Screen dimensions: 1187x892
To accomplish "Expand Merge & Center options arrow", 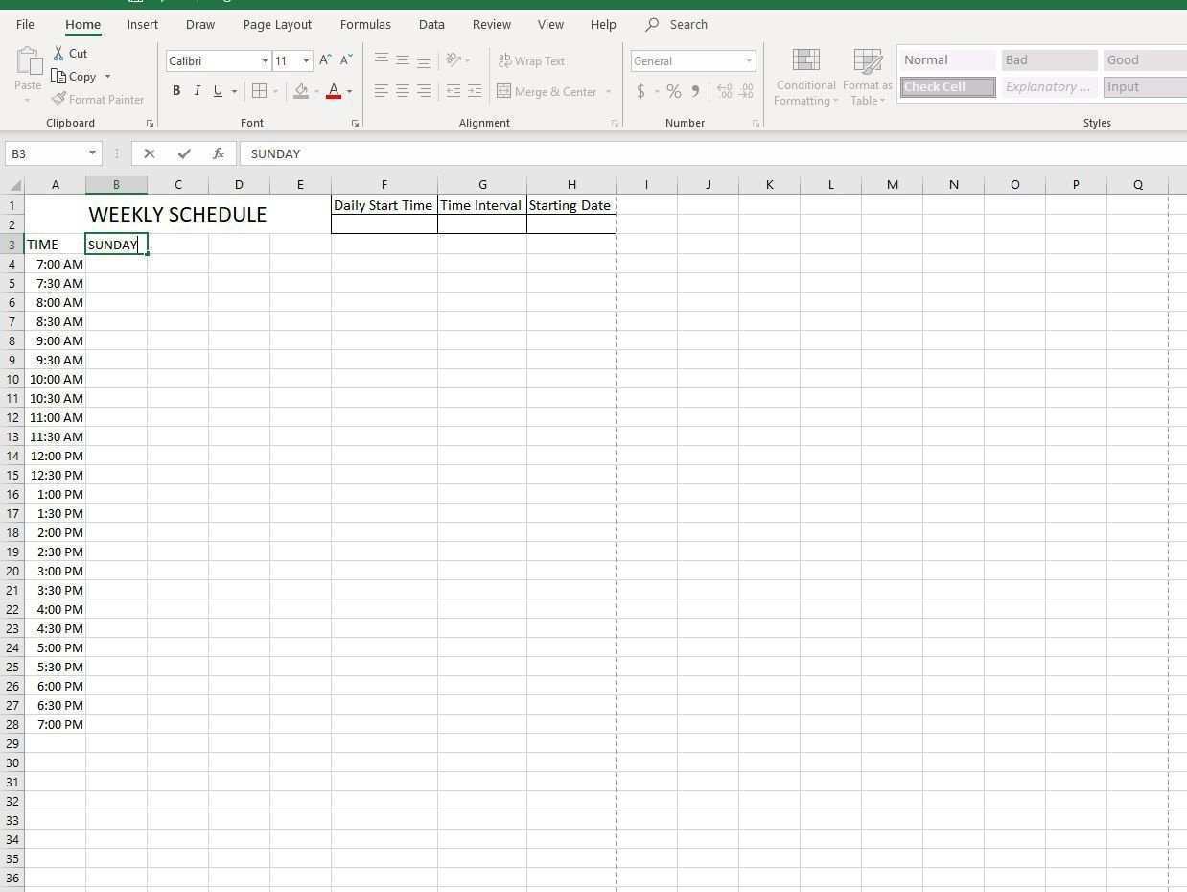I will click(x=608, y=92).
